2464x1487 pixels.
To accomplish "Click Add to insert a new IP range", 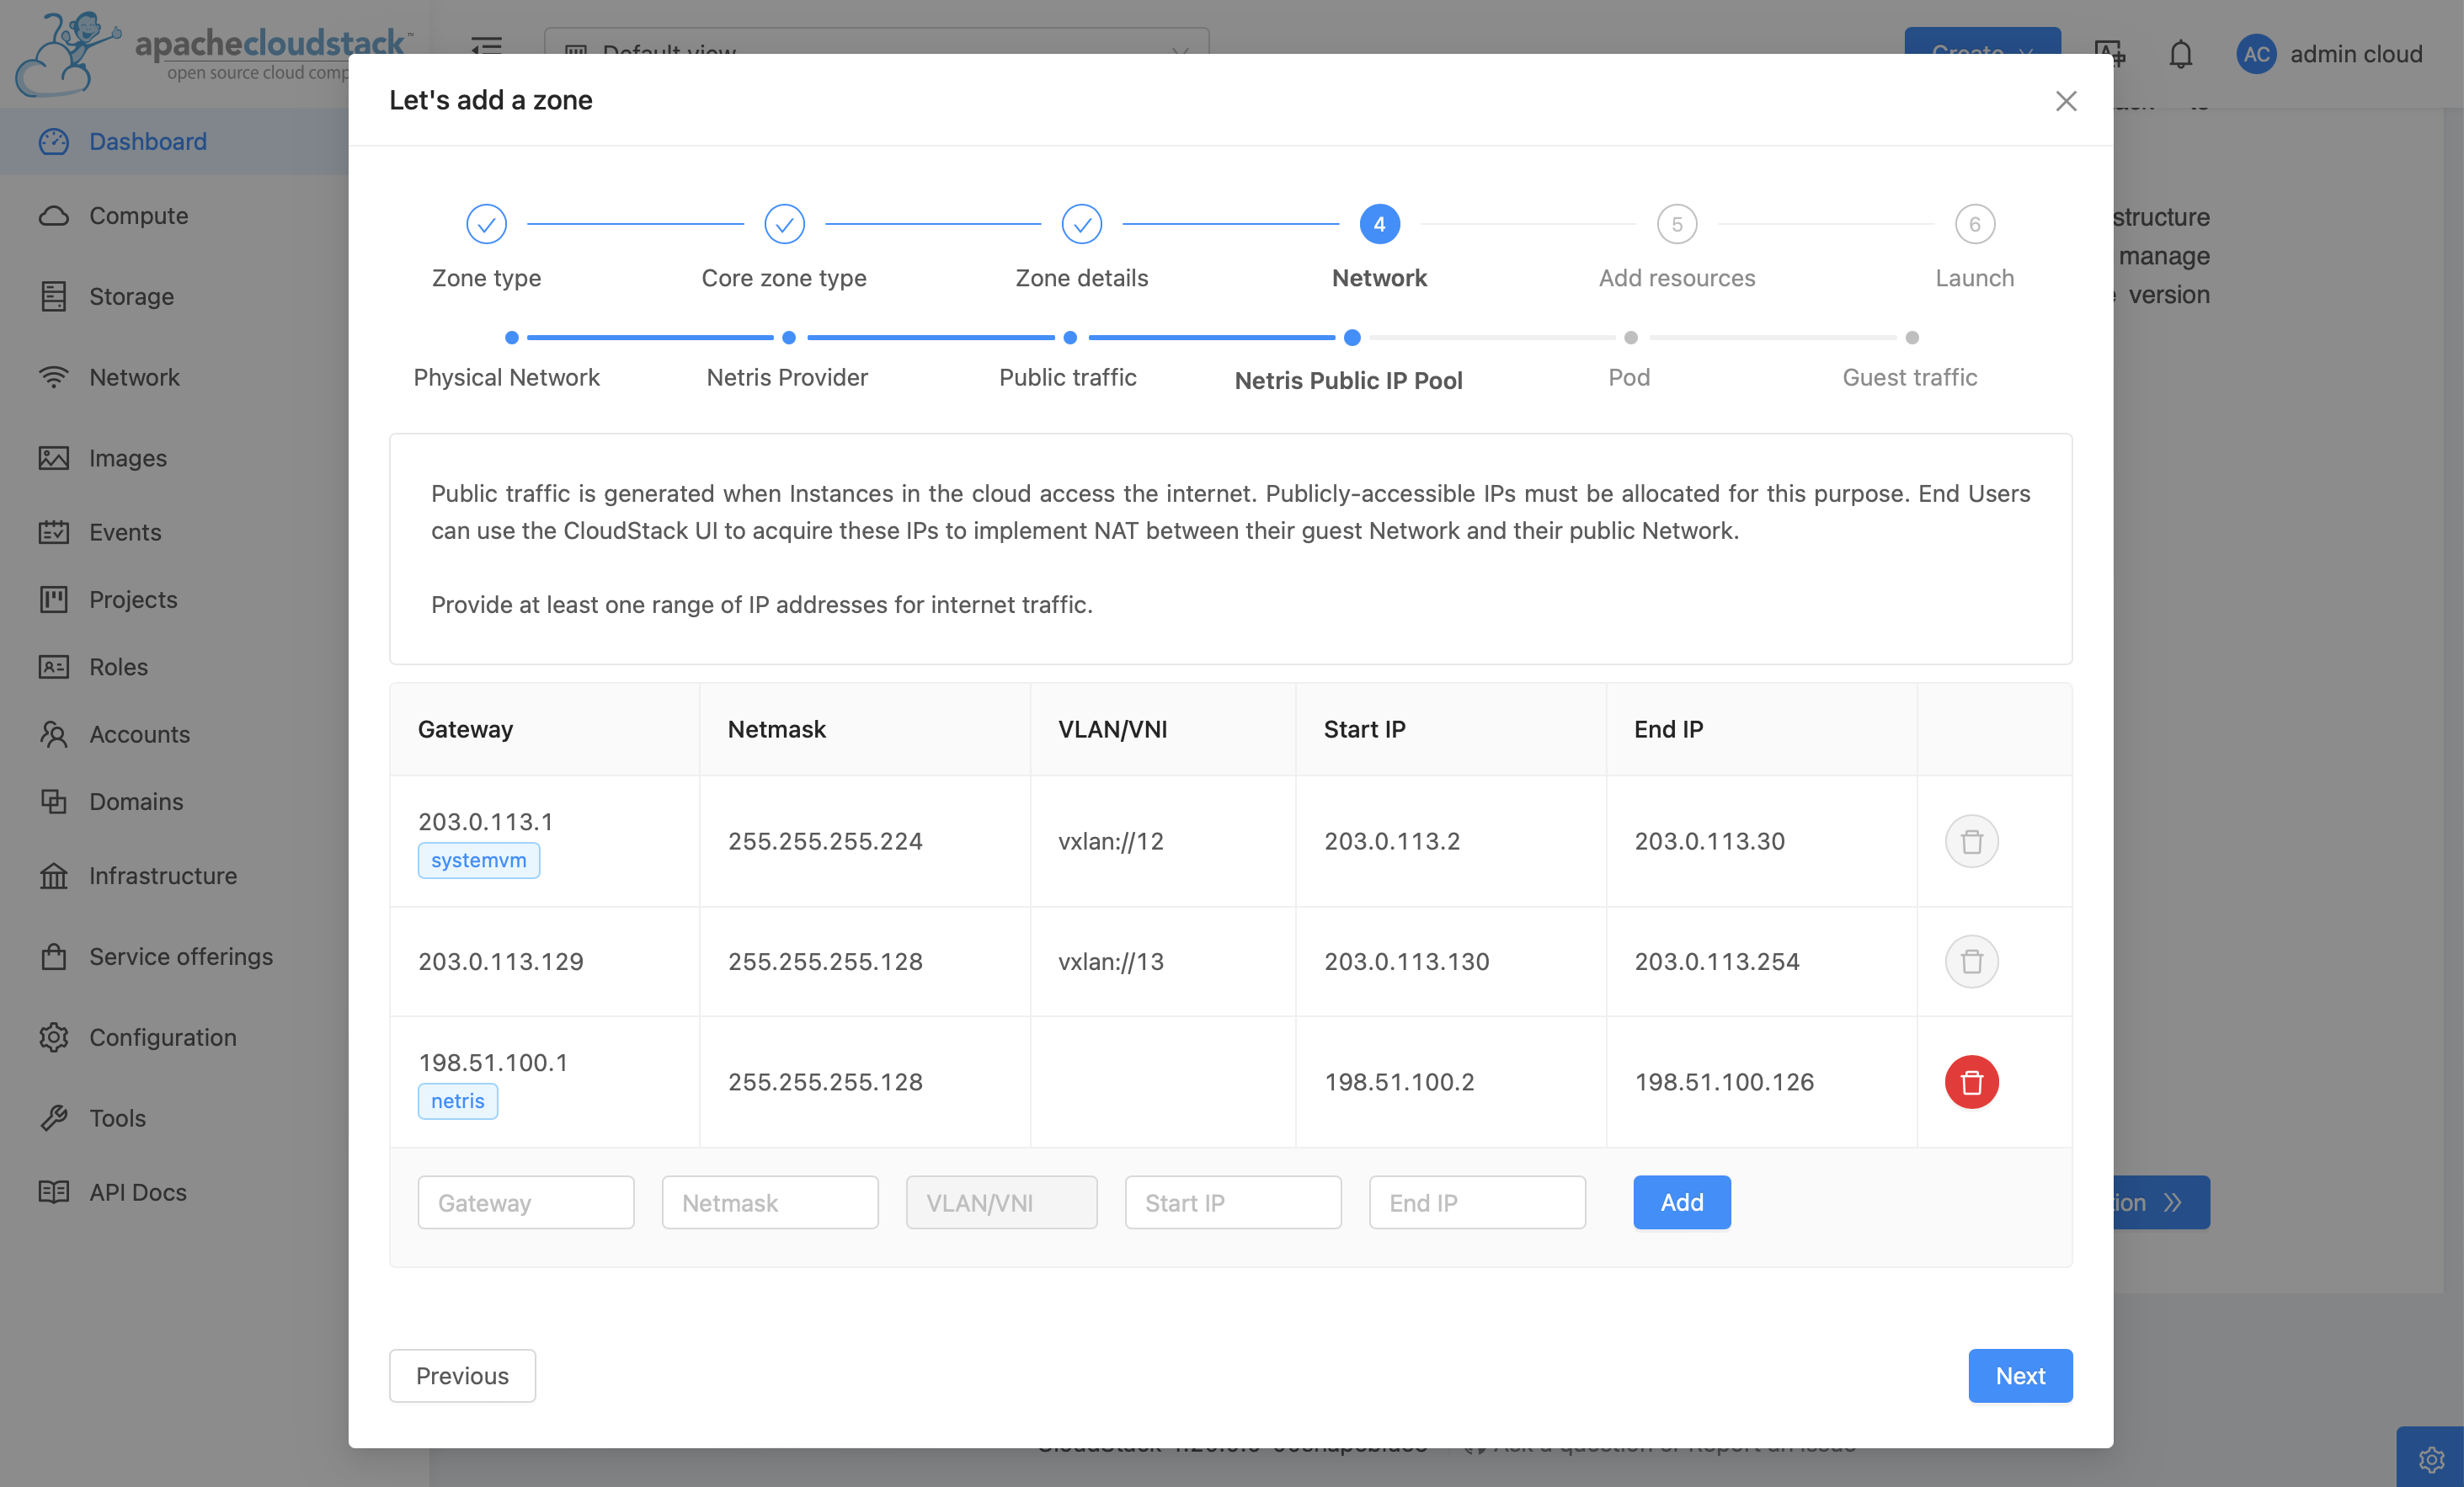I will [1681, 1202].
